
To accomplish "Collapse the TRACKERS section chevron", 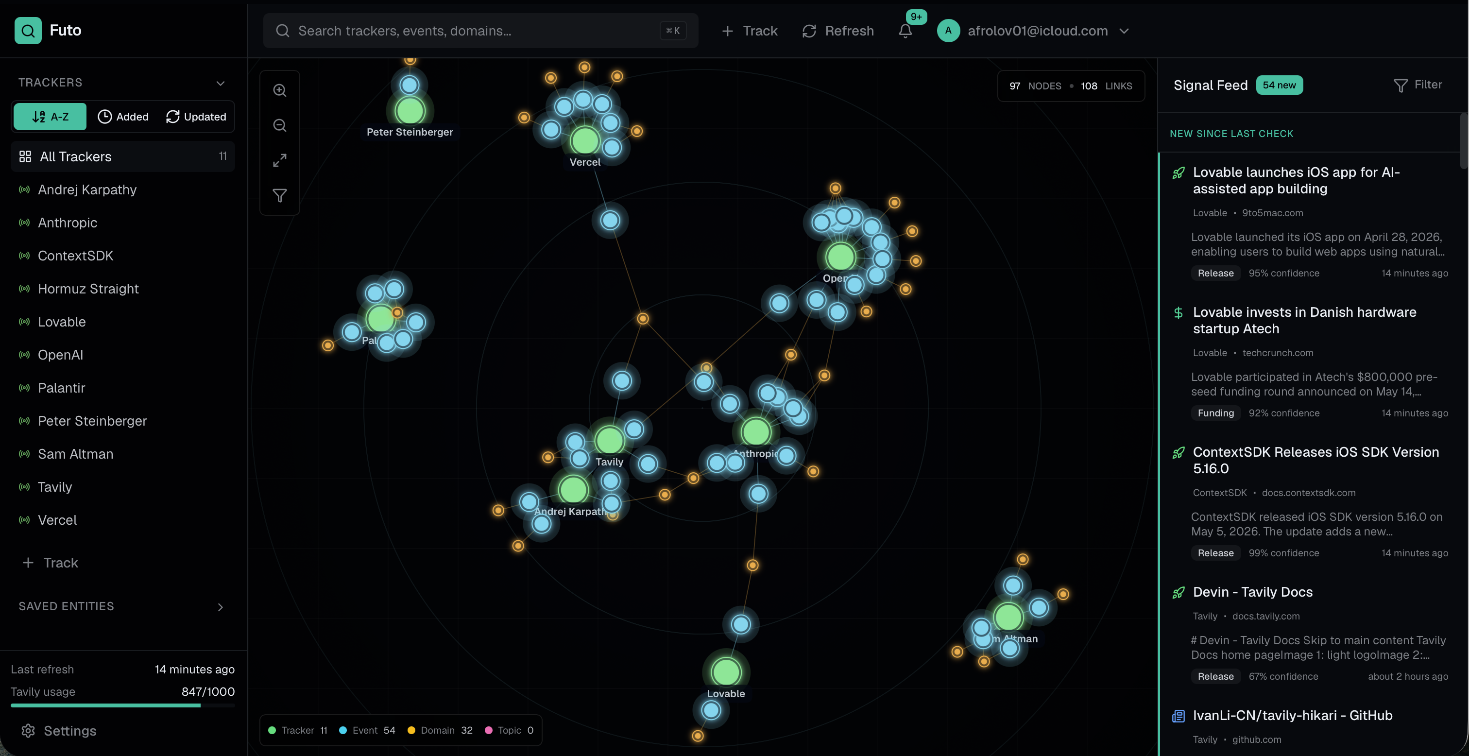I will pyautogui.click(x=220, y=83).
